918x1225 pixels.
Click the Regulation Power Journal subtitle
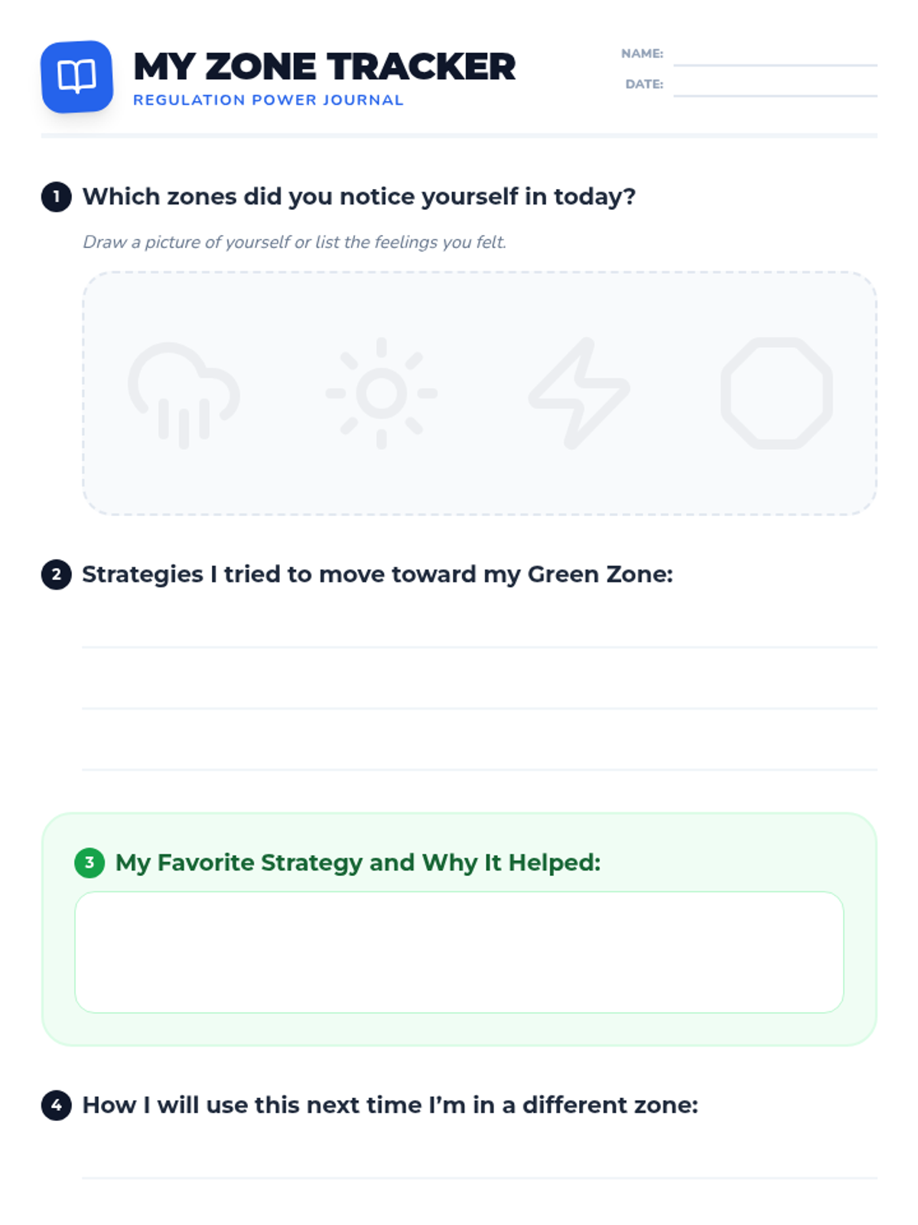click(268, 100)
